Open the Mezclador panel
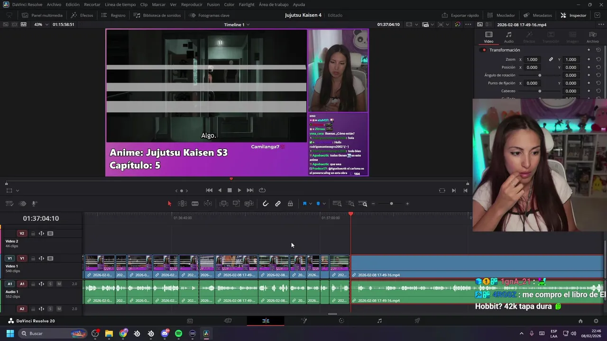607x341 pixels. click(x=501, y=15)
